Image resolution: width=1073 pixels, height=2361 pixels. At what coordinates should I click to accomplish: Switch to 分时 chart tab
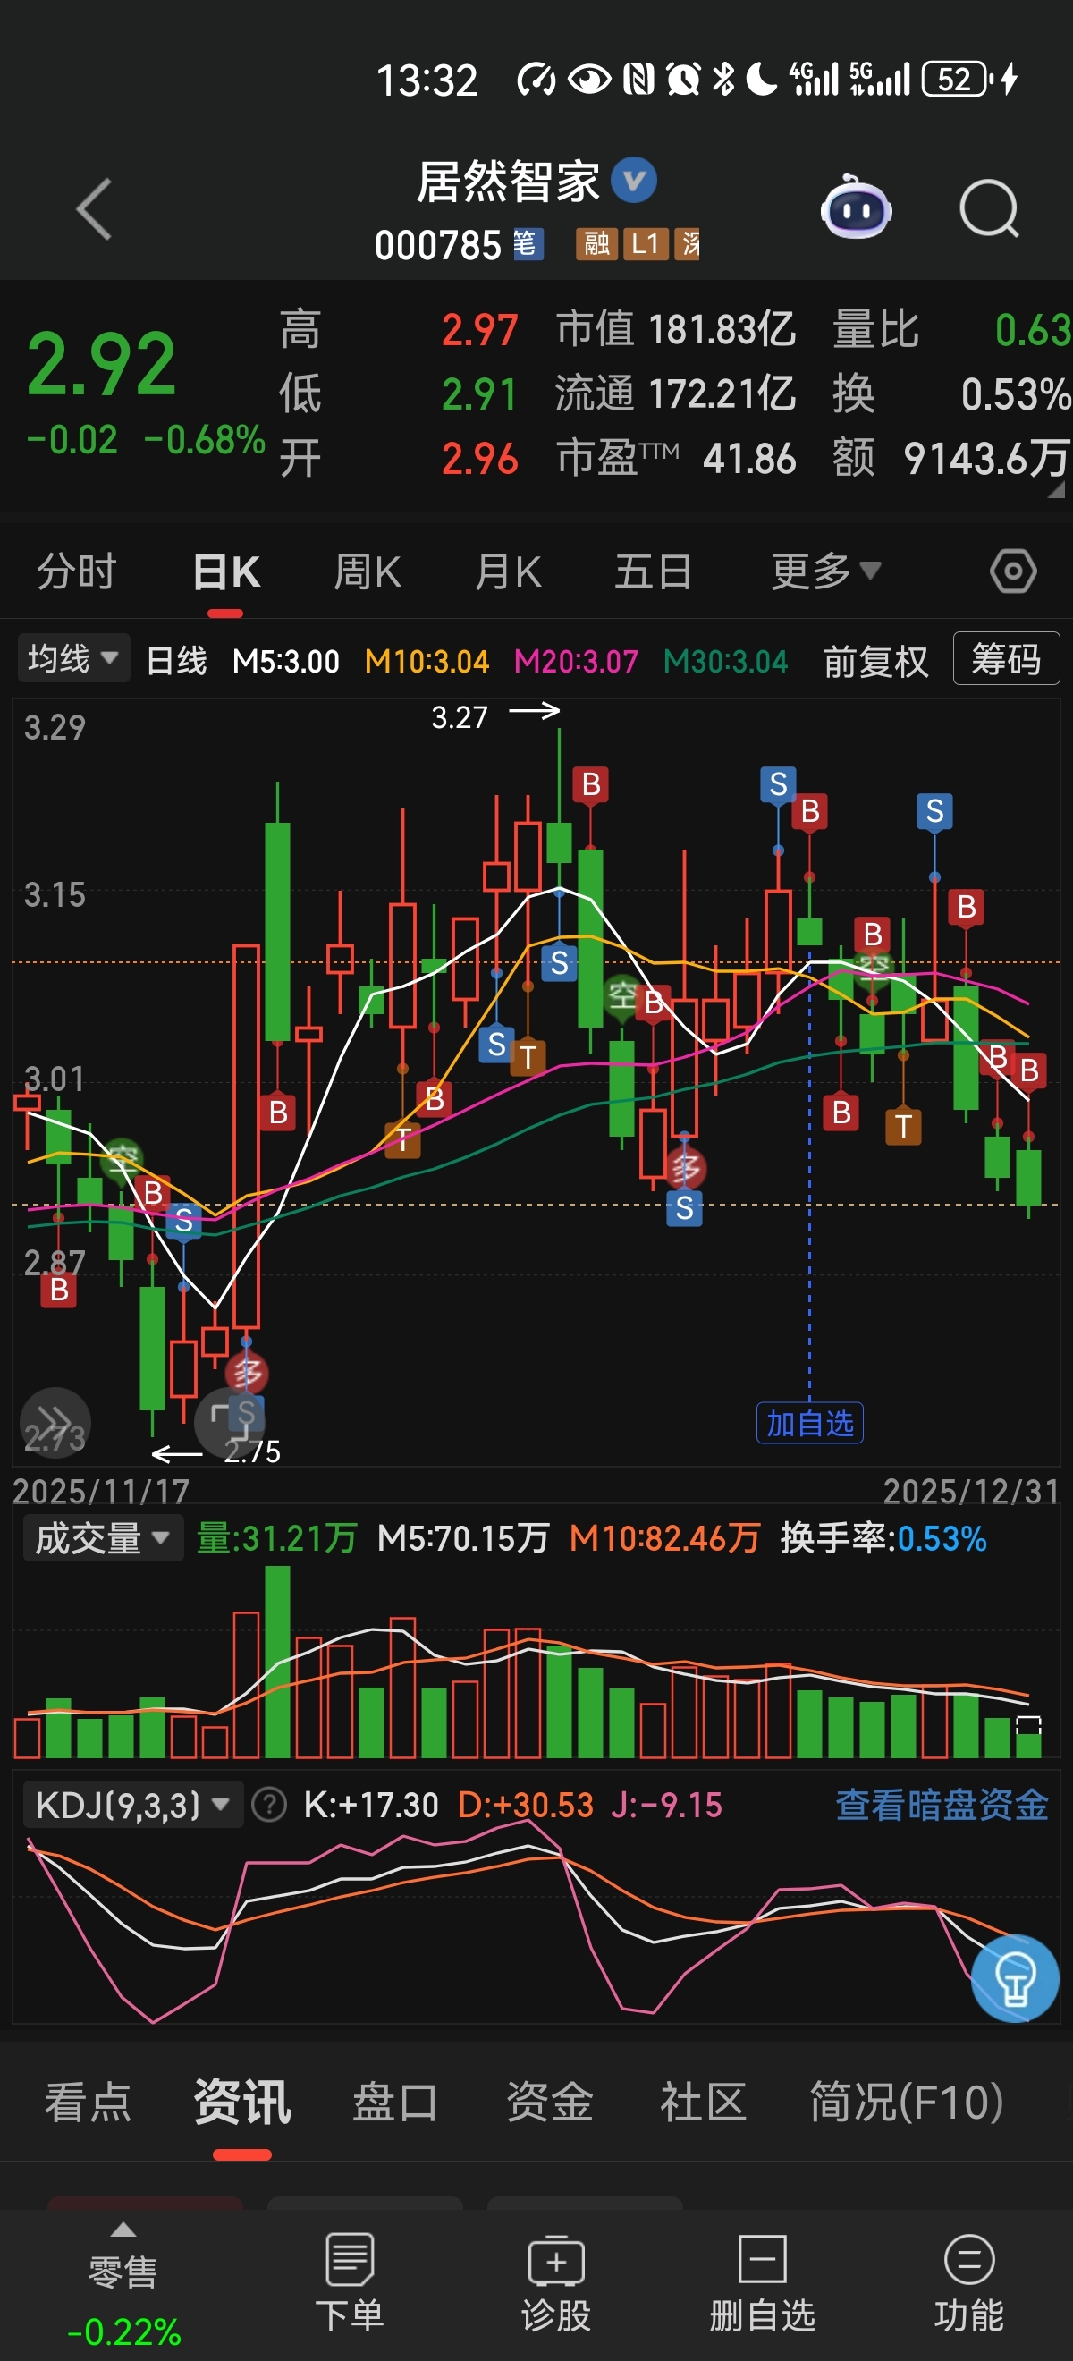[76, 571]
